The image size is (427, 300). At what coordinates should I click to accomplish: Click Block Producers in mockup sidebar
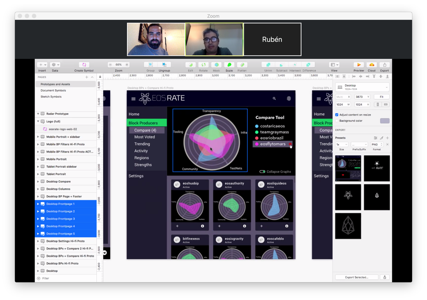pos(147,123)
